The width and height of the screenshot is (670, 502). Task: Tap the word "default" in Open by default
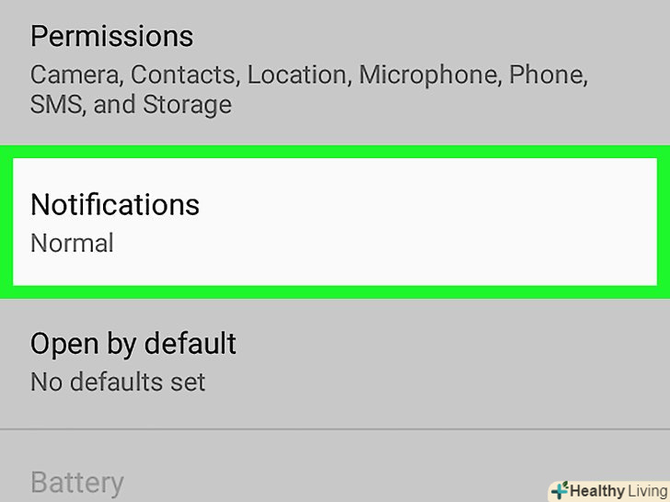pos(188,344)
